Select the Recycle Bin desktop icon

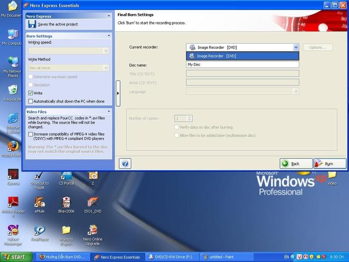click(x=13, y=93)
